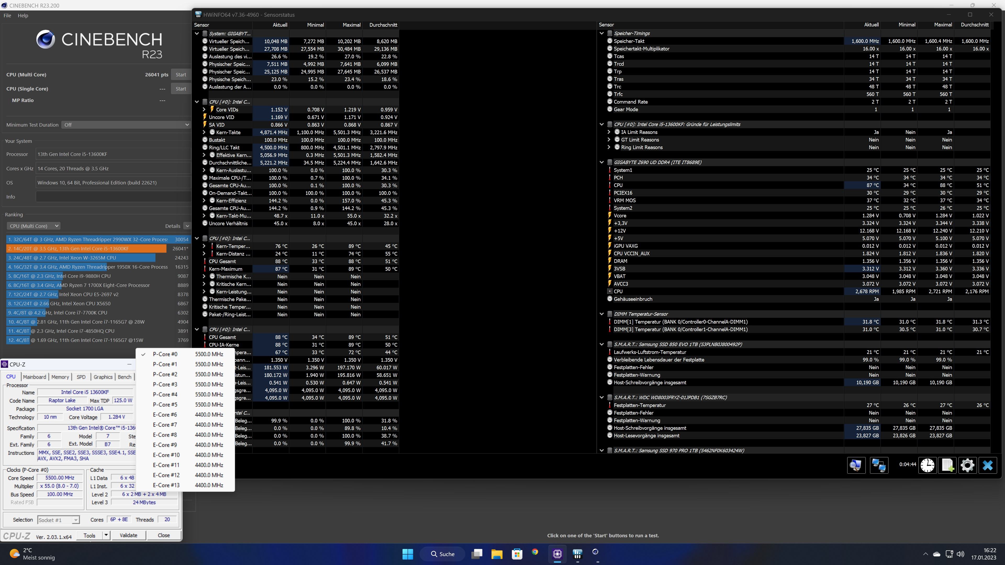Select E-Core #13 in the core list

click(185, 485)
